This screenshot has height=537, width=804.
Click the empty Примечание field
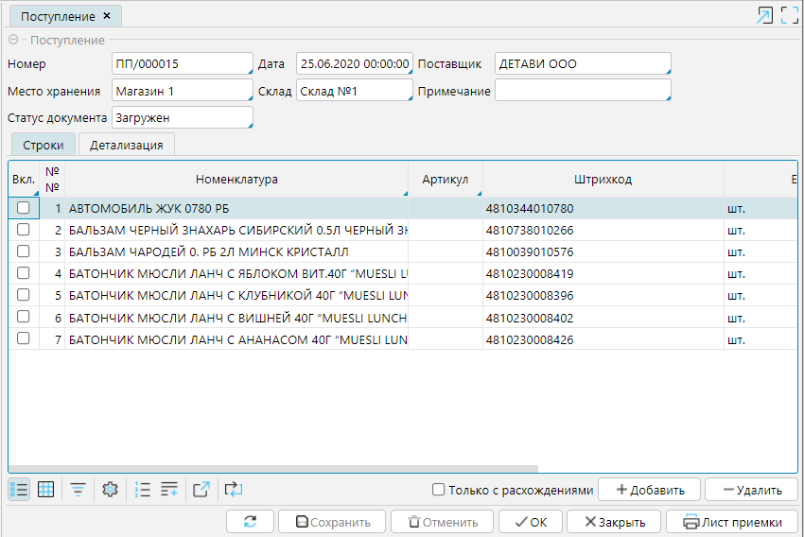tap(583, 91)
